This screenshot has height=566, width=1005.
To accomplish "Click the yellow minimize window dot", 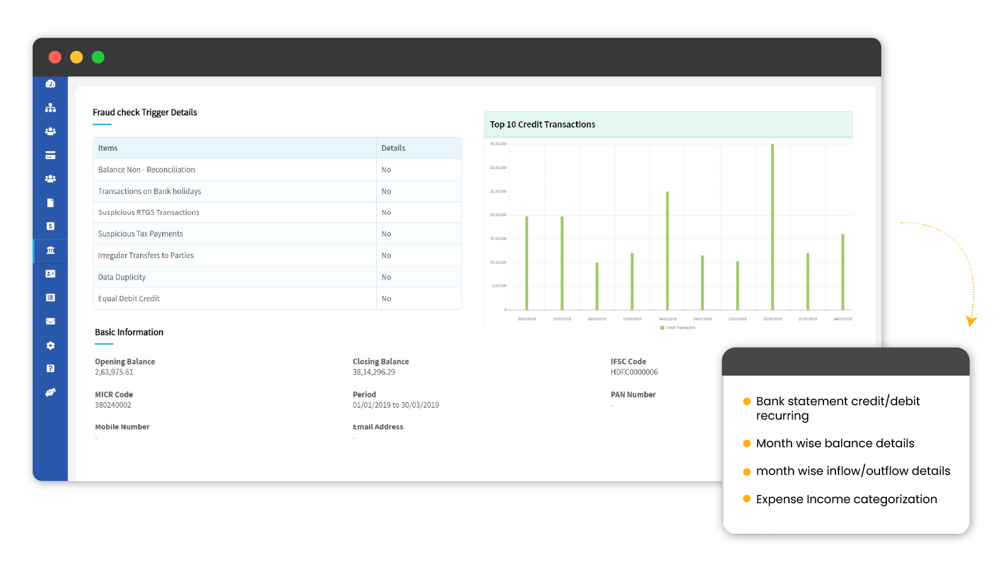I will tap(77, 57).
